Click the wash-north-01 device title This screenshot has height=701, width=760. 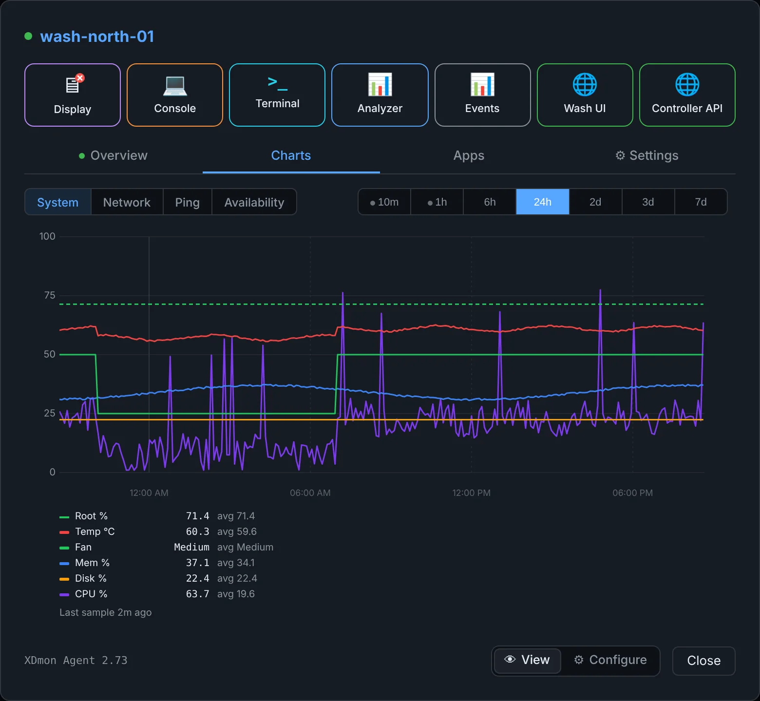point(97,36)
